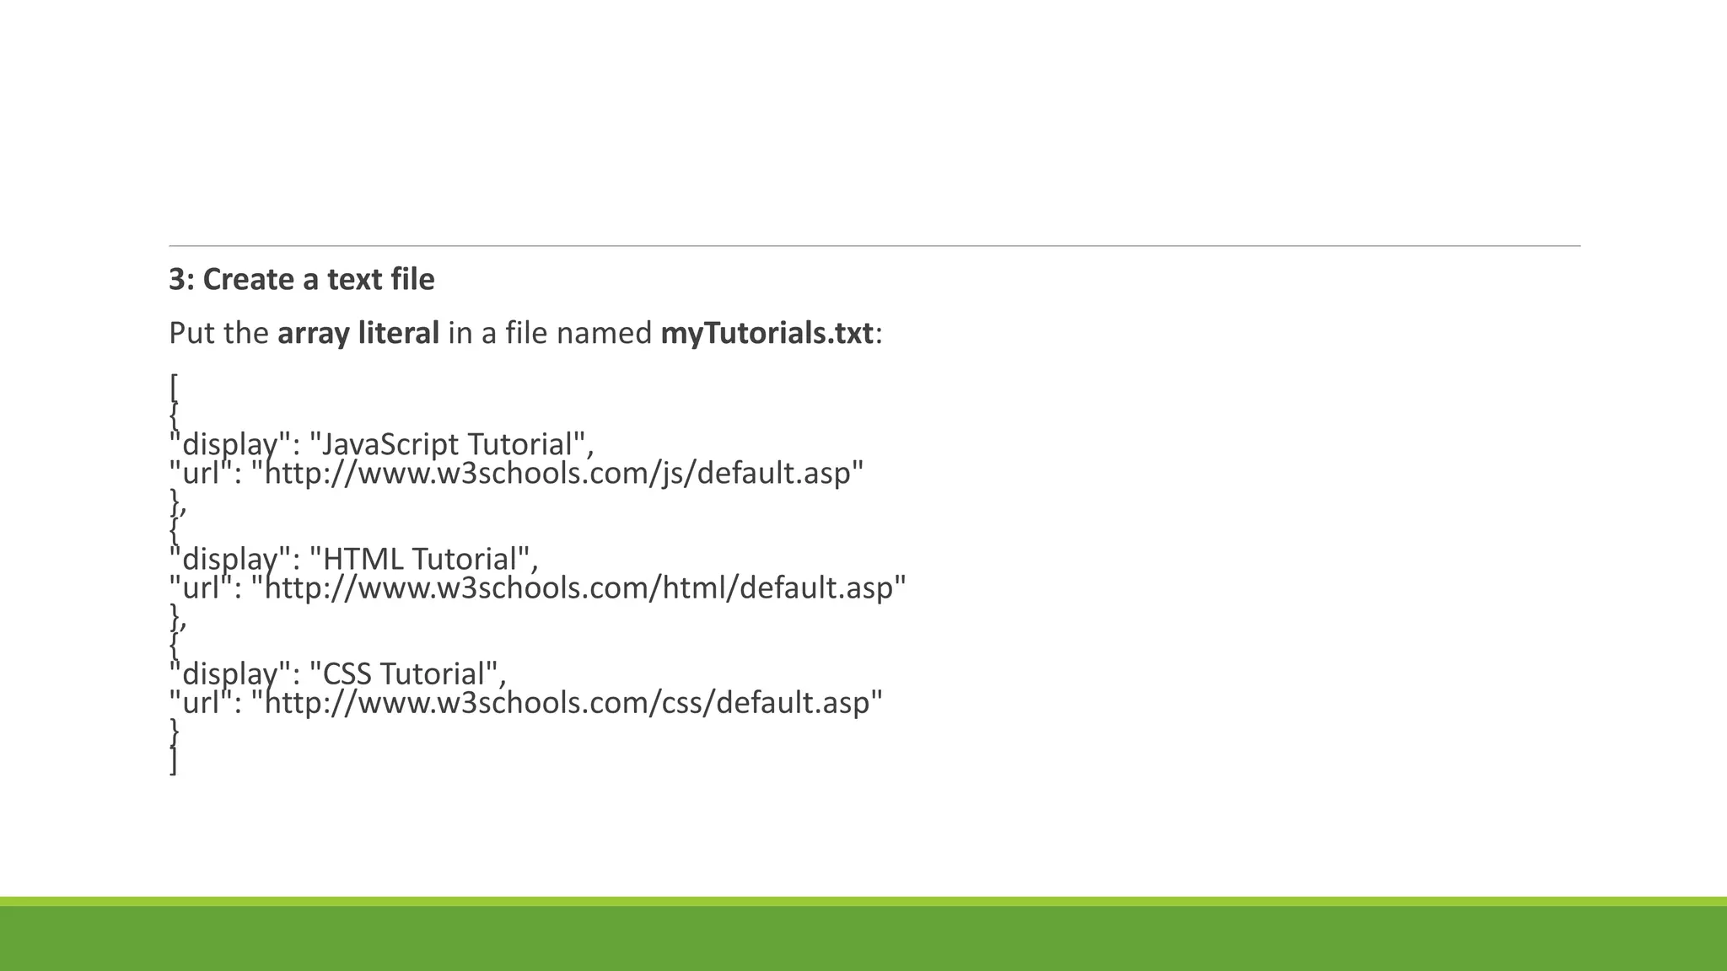Click the bold words "array literal"

pyautogui.click(x=358, y=334)
